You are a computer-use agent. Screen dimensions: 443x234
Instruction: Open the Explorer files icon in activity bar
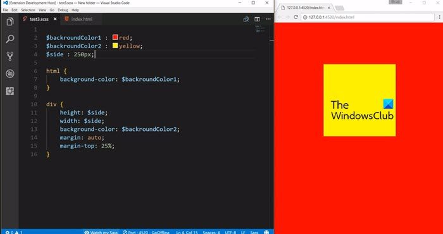10,22
